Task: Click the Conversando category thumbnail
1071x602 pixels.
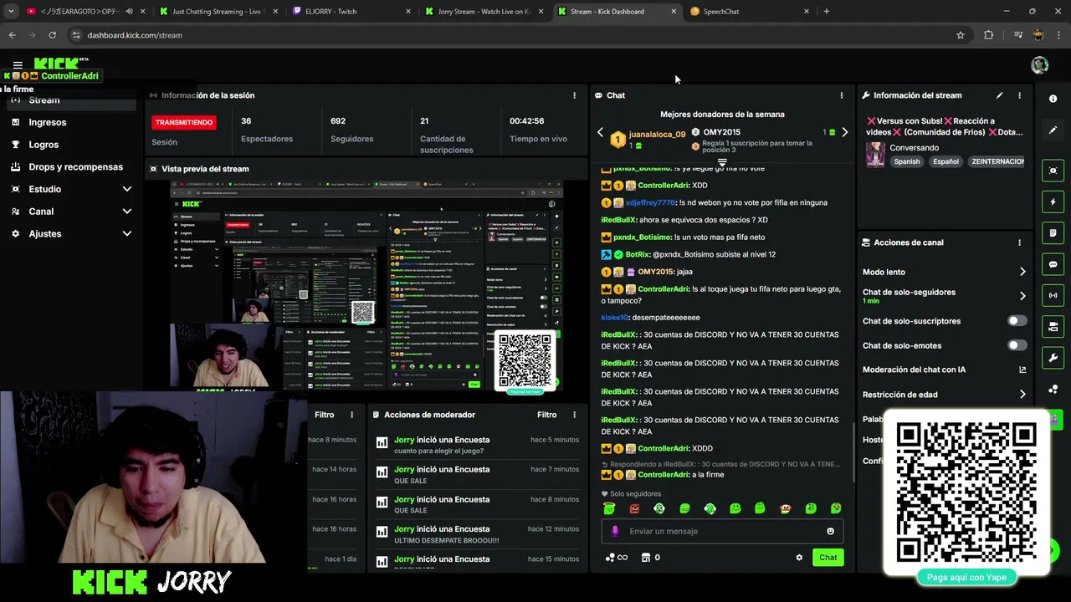Action: point(875,155)
